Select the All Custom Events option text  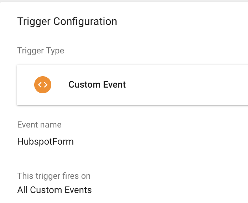pyautogui.click(x=55, y=190)
